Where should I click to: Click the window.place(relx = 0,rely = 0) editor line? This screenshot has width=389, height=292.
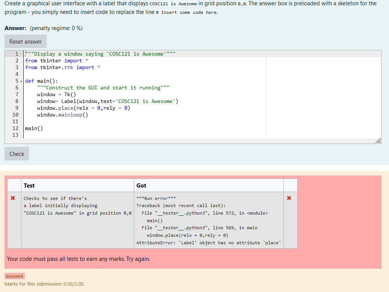[x=83, y=108]
